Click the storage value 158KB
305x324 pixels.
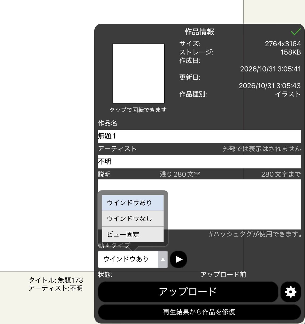[291, 52]
